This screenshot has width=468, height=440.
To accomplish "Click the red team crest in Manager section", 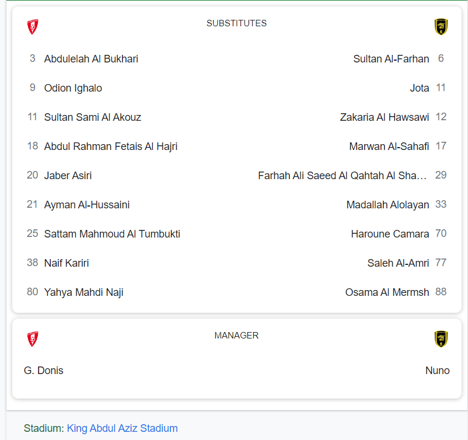I will (33, 339).
